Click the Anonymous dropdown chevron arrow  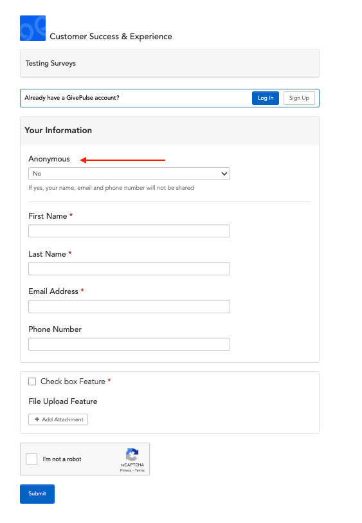(x=224, y=174)
